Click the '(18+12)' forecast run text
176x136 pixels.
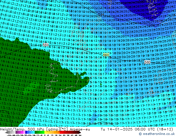165,129
